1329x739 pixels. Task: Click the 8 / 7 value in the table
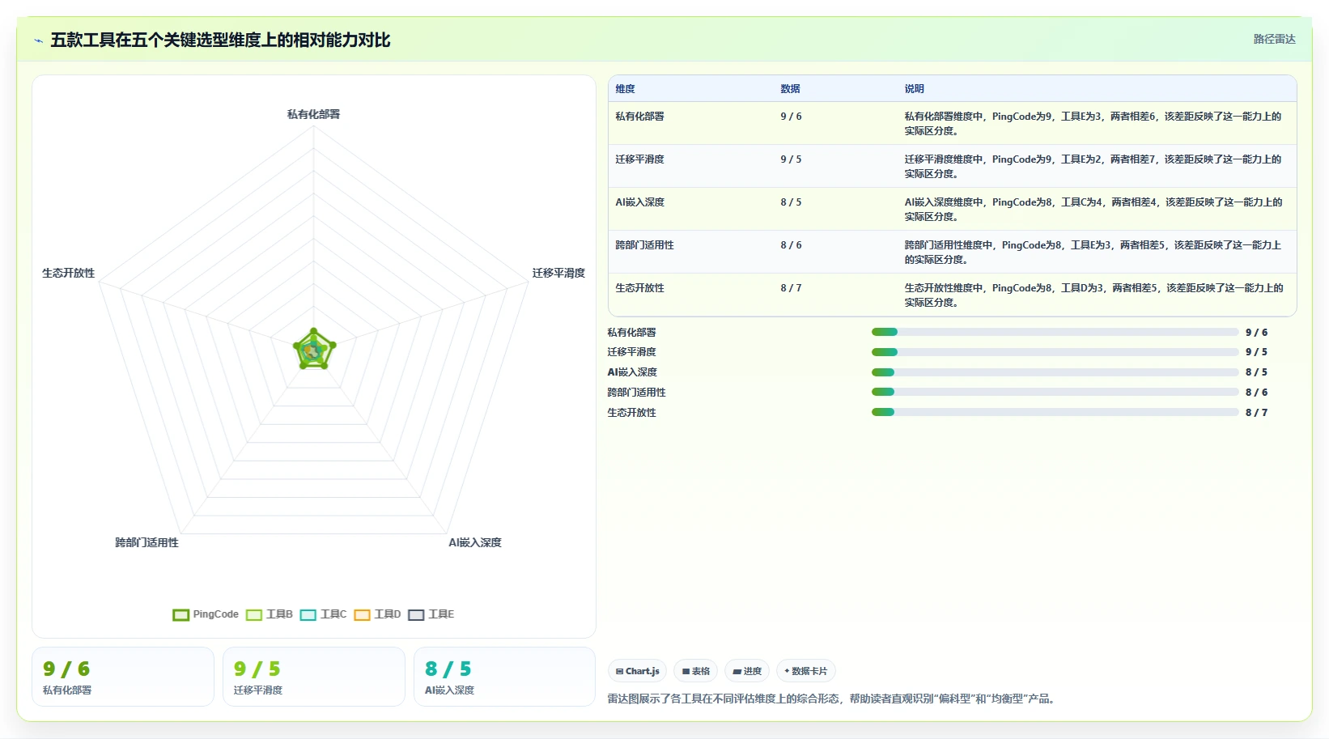[791, 288]
